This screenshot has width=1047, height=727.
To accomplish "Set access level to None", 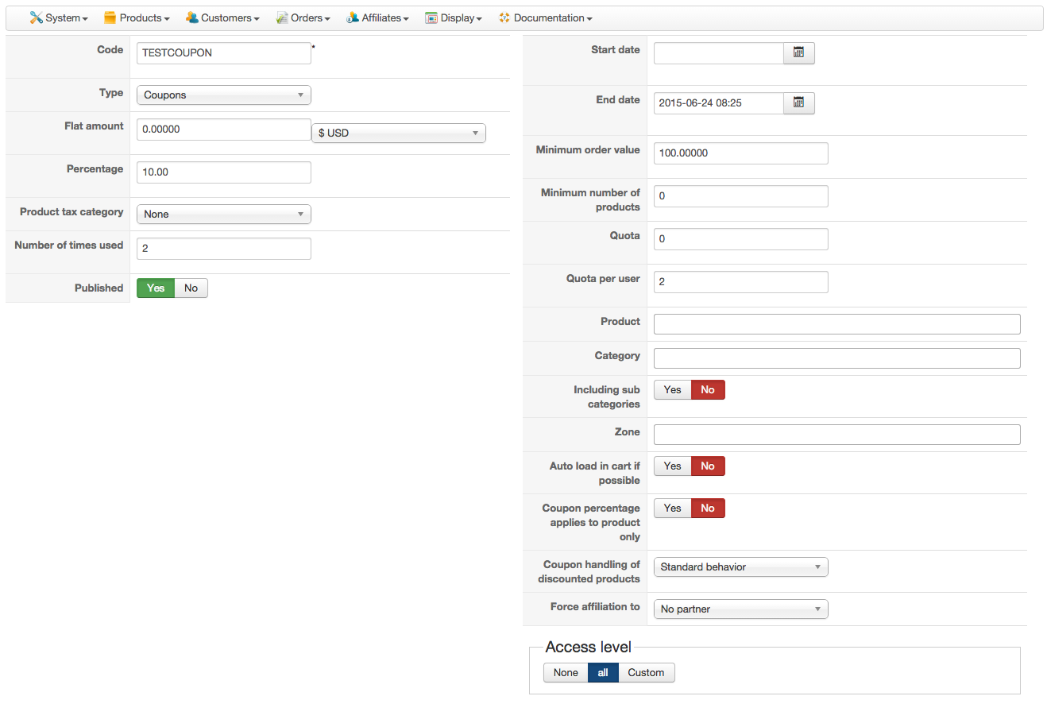I will pyautogui.click(x=566, y=672).
